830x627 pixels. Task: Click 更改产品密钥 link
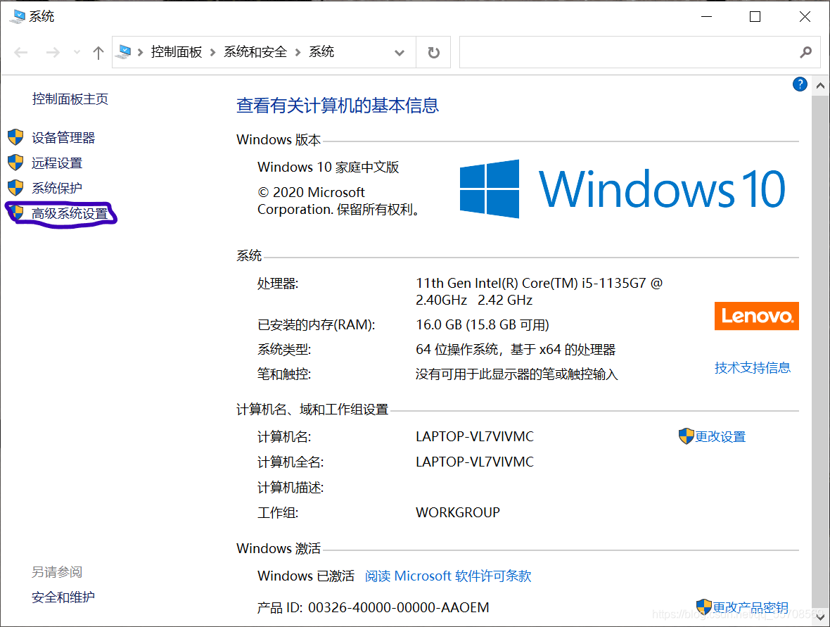point(750,607)
